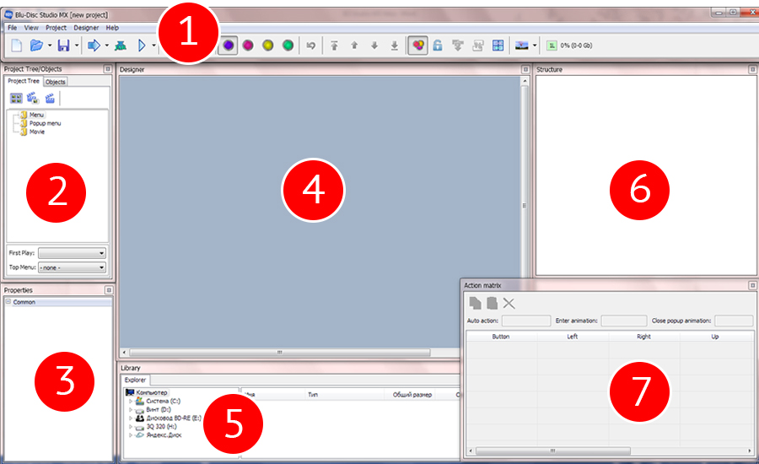Click the paste icon in Action matrix
The width and height of the screenshot is (759, 464).
pyautogui.click(x=492, y=303)
